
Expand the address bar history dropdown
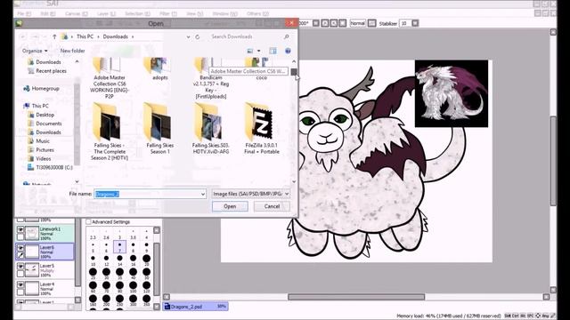click(x=188, y=36)
